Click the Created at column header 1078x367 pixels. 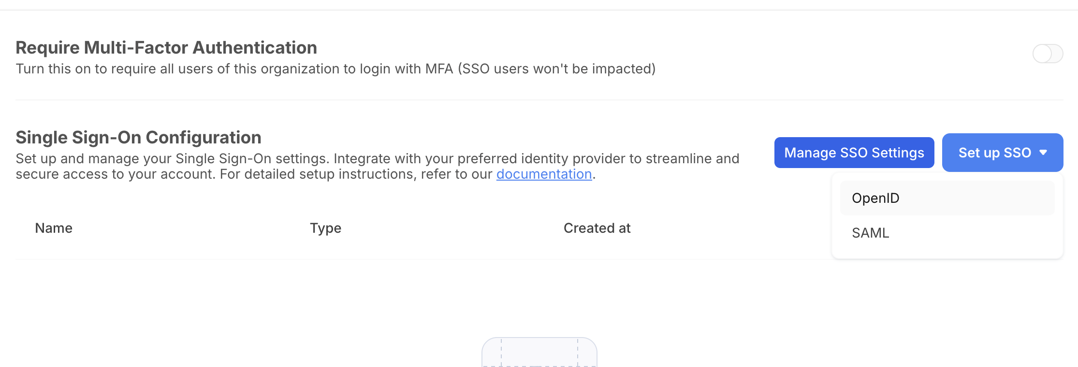tap(597, 228)
